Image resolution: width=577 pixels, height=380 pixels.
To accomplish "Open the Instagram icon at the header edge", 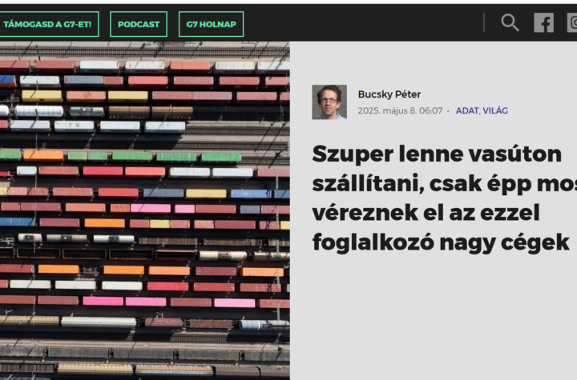I will click(x=572, y=23).
